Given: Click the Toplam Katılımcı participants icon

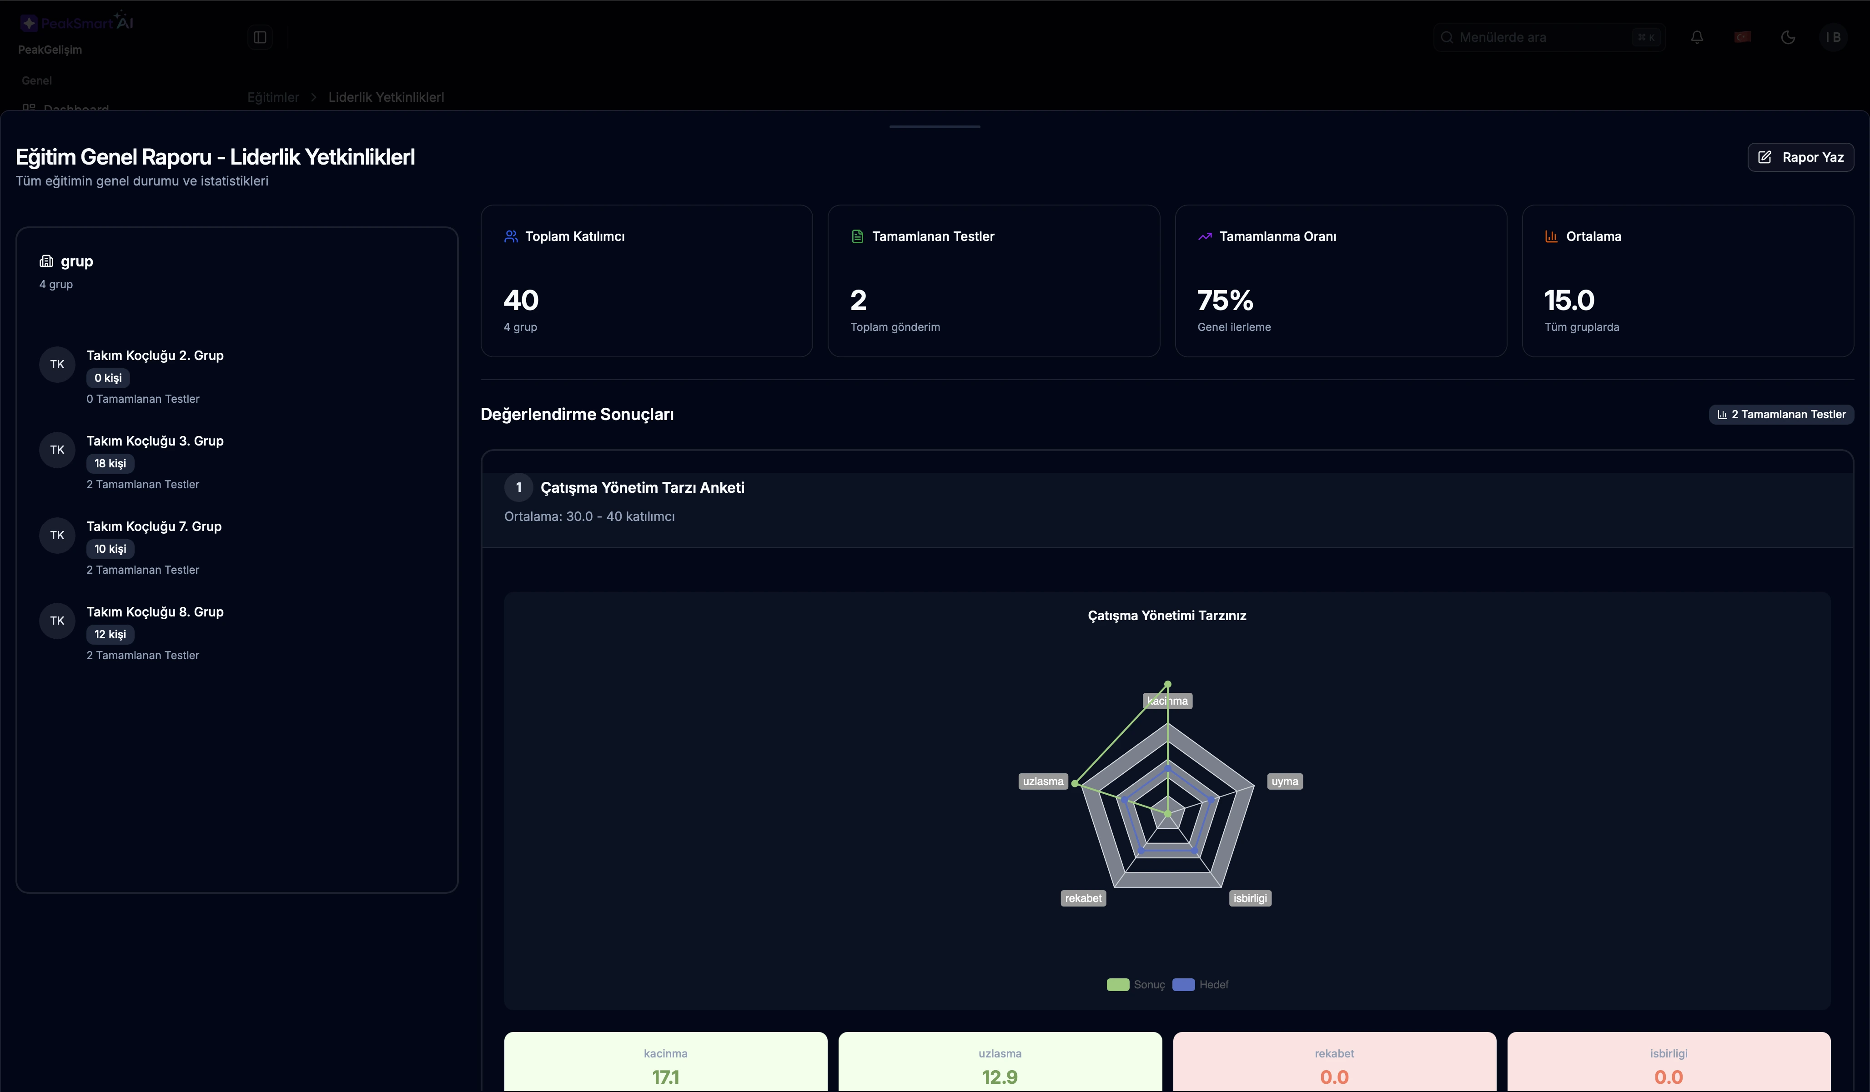Looking at the screenshot, I should (511, 236).
